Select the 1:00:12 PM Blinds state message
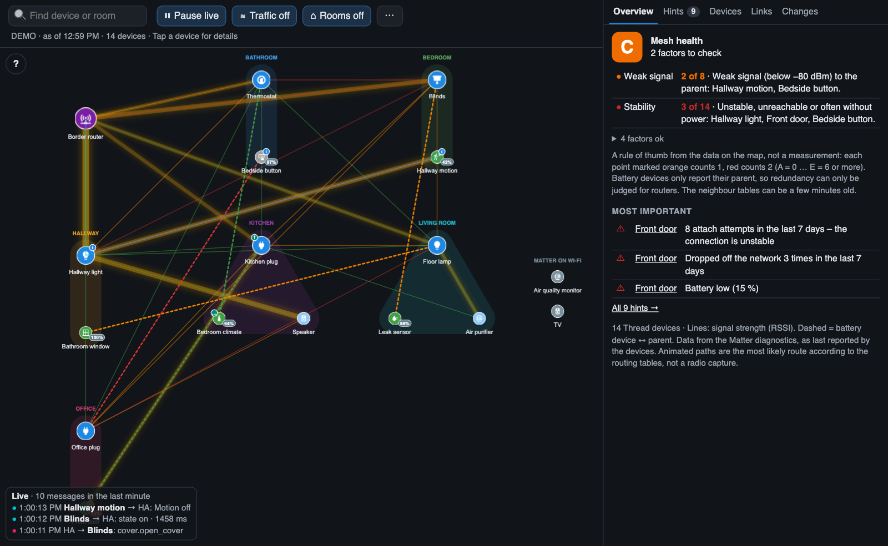The width and height of the screenshot is (888, 546). (99, 519)
